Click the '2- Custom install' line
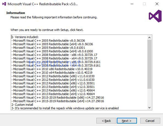Image resolution: width=163 pixels, height=126 pixels. click(x=22, y=105)
